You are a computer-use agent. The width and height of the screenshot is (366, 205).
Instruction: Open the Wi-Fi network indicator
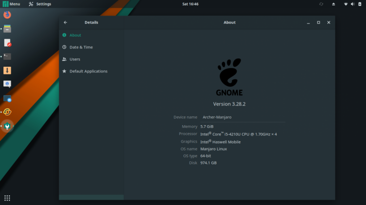[346, 4]
